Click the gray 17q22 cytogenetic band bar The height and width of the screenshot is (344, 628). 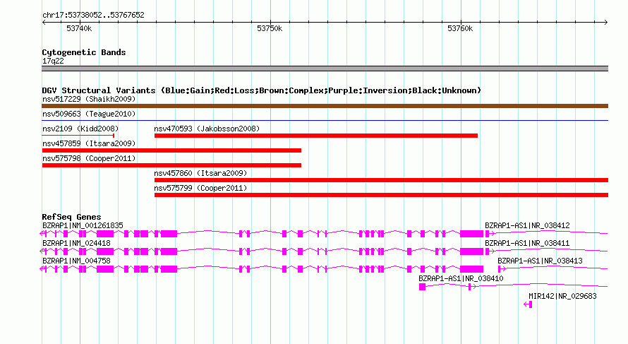(325, 69)
